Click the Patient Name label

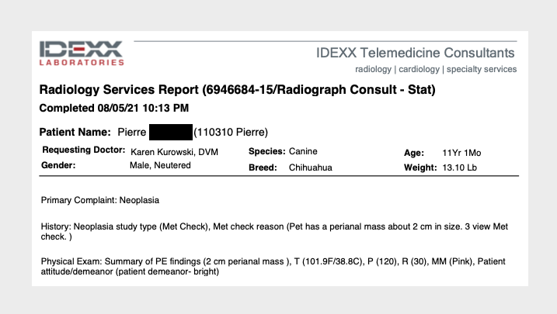(x=75, y=132)
